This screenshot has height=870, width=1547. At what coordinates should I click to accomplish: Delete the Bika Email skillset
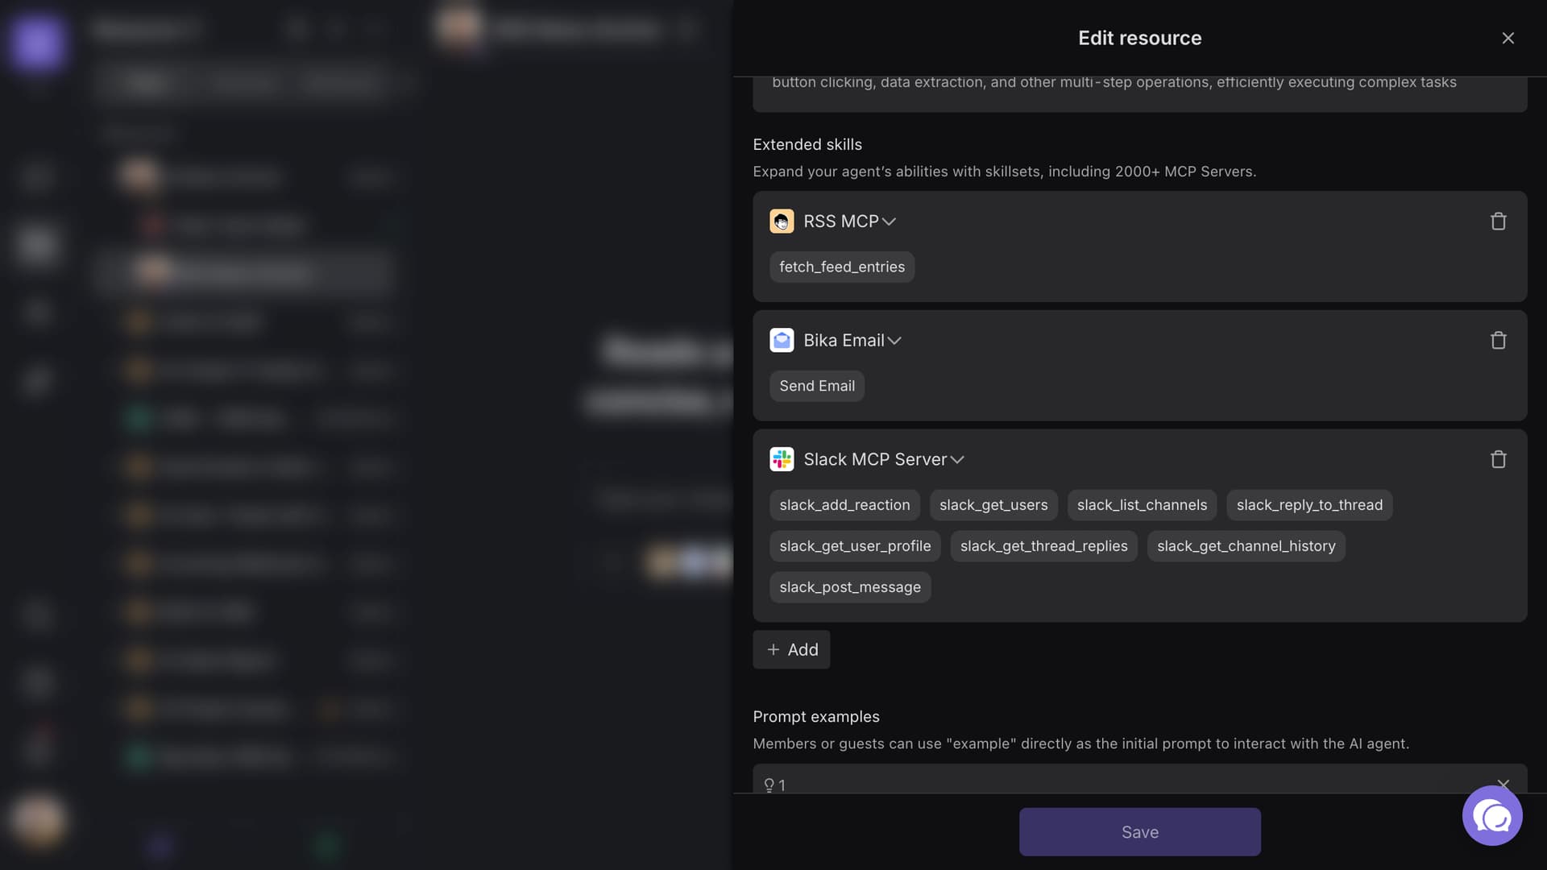click(x=1498, y=341)
